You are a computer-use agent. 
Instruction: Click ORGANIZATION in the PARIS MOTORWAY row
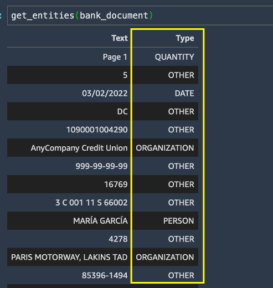tap(165, 257)
